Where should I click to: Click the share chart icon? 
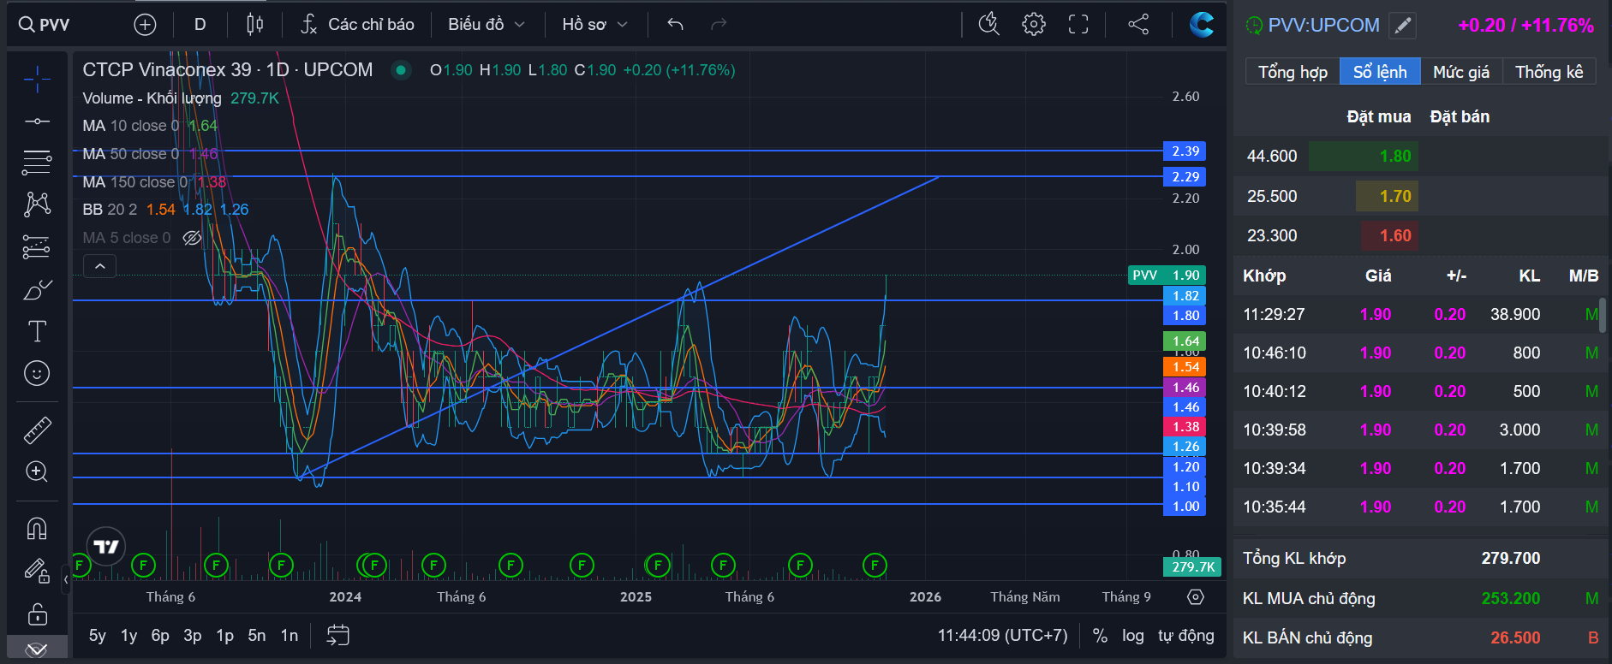click(1138, 25)
